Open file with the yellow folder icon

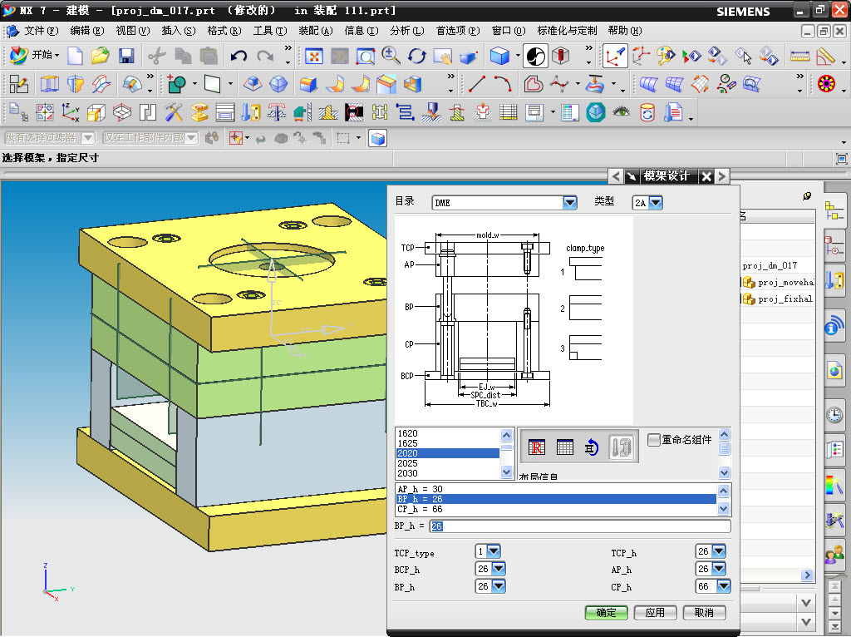(x=101, y=56)
